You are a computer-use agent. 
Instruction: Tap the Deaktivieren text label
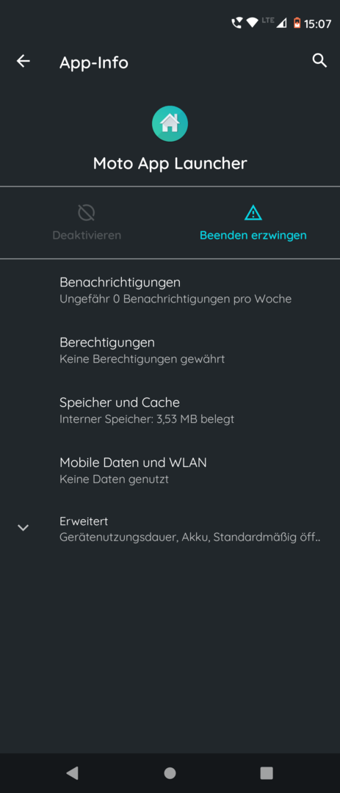87,235
